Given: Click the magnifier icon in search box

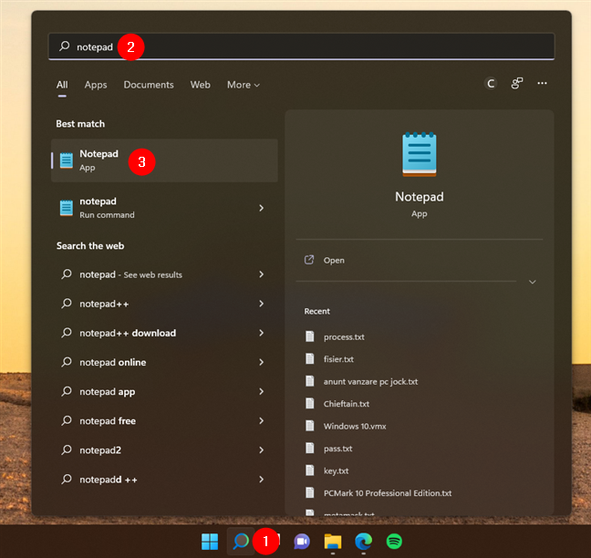Looking at the screenshot, I should point(65,46).
